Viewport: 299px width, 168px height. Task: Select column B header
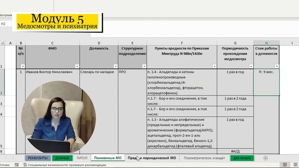pos(21,43)
